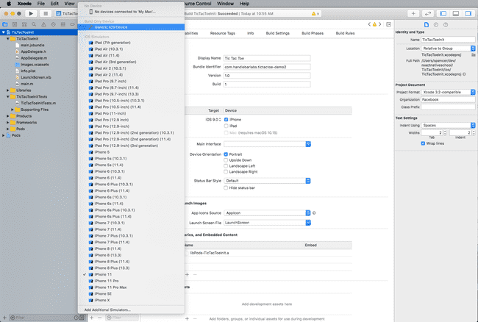Choose iPad (7th generation) simulator
Screen dimensions: 478x322
[x=131, y=43]
